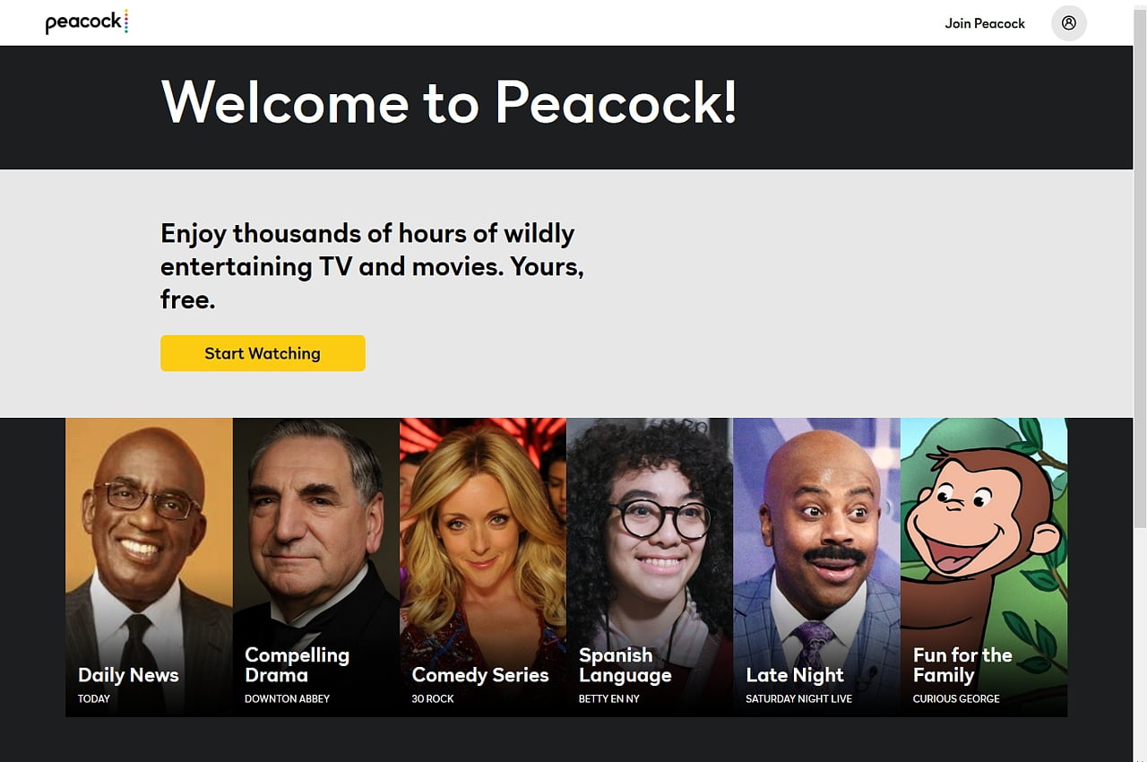Click the Curious George caption
The height and width of the screenshot is (762, 1147).
tap(956, 698)
